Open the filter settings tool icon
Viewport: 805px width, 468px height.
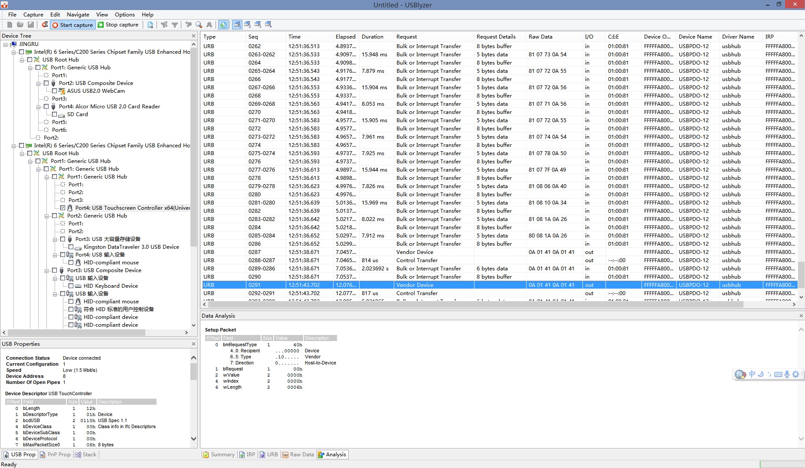(164, 25)
